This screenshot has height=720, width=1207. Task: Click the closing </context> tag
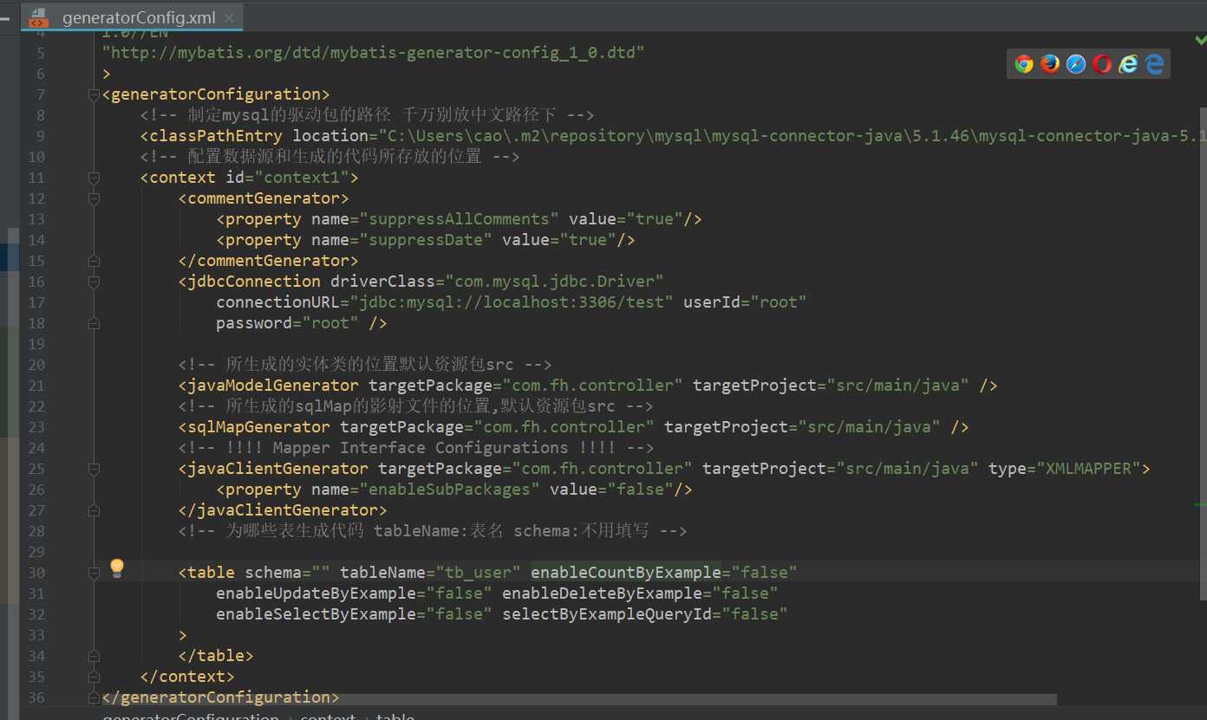point(187,677)
